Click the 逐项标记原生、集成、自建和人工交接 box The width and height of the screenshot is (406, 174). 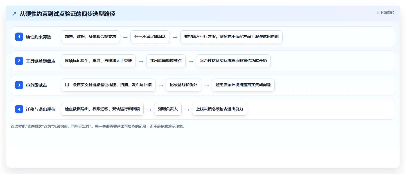[x=98, y=61]
